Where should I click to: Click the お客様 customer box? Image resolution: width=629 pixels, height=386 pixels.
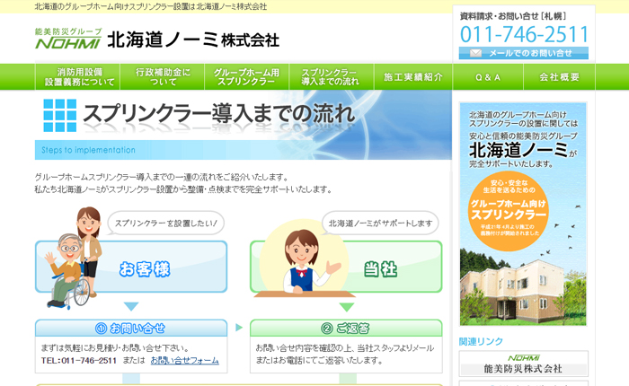pos(131,267)
